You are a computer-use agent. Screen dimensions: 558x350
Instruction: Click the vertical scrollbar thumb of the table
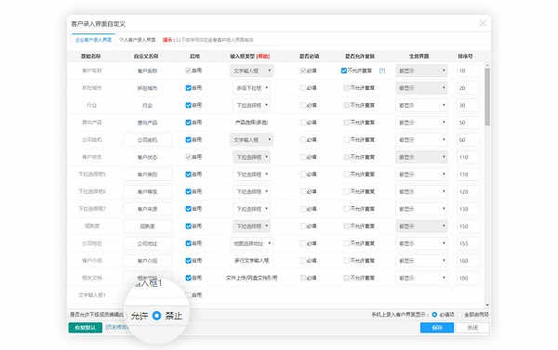point(487,97)
